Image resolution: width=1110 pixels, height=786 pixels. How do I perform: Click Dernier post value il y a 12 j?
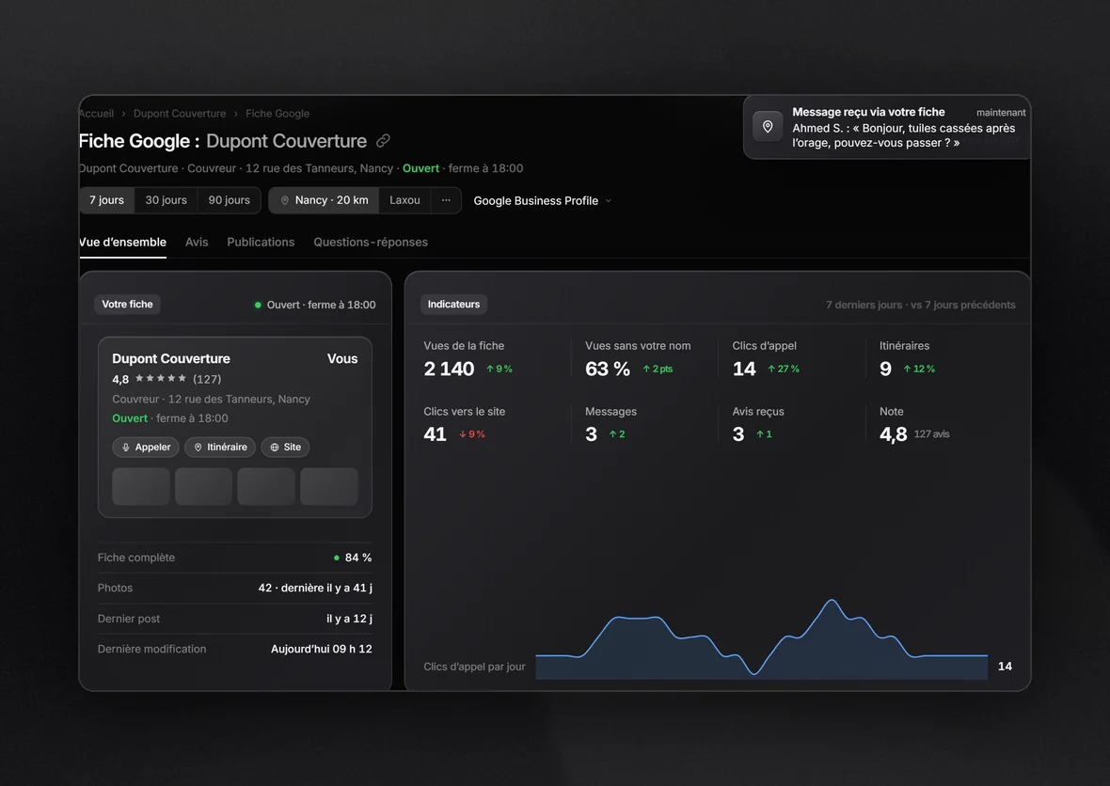pyautogui.click(x=349, y=619)
